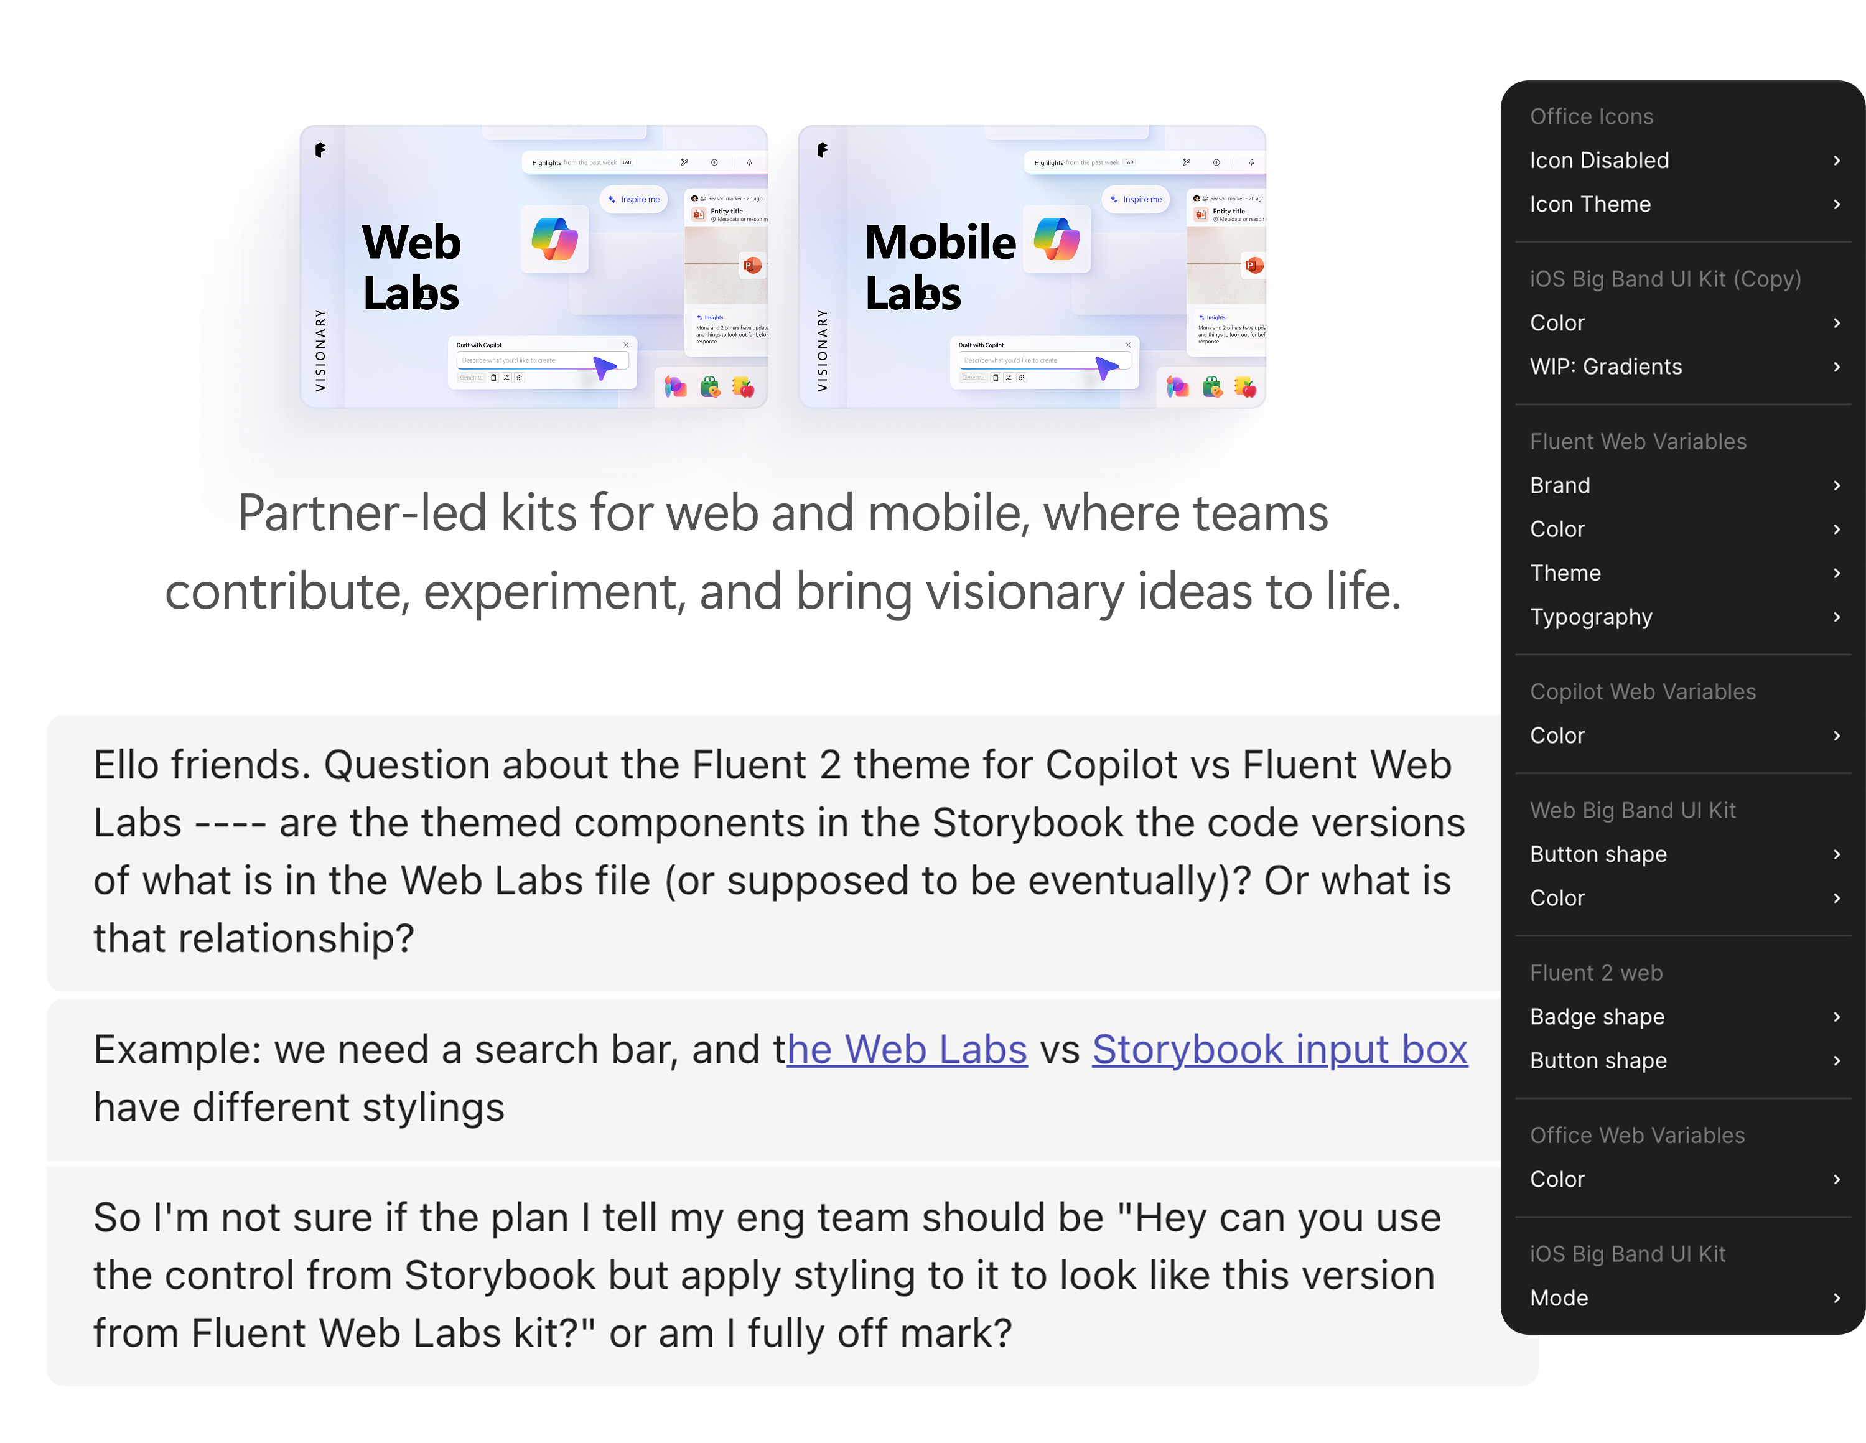Image resolution: width=1866 pixels, height=1443 pixels.
Task: Click the round PowerPoint app icon in Mobile Labs card
Action: pos(1254,266)
